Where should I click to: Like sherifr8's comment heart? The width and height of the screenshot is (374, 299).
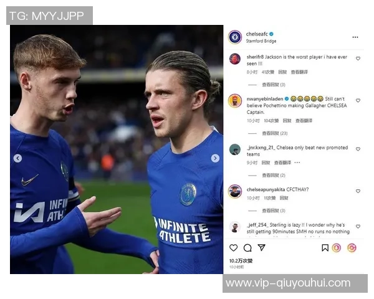click(x=358, y=59)
